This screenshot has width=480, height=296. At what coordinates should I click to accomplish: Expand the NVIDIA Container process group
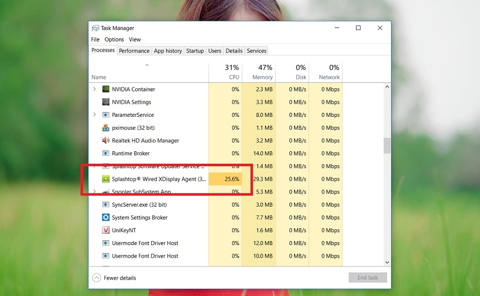pos(94,89)
